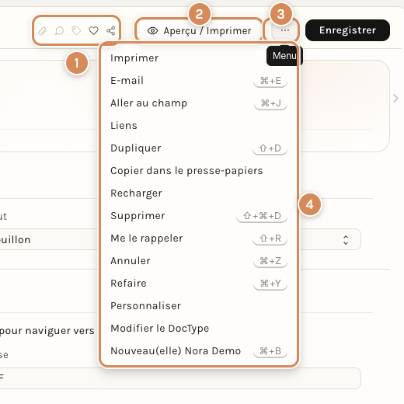Click Annuler in the menu
This screenshot has height=404, width=404.
click(x=199, y=261)
